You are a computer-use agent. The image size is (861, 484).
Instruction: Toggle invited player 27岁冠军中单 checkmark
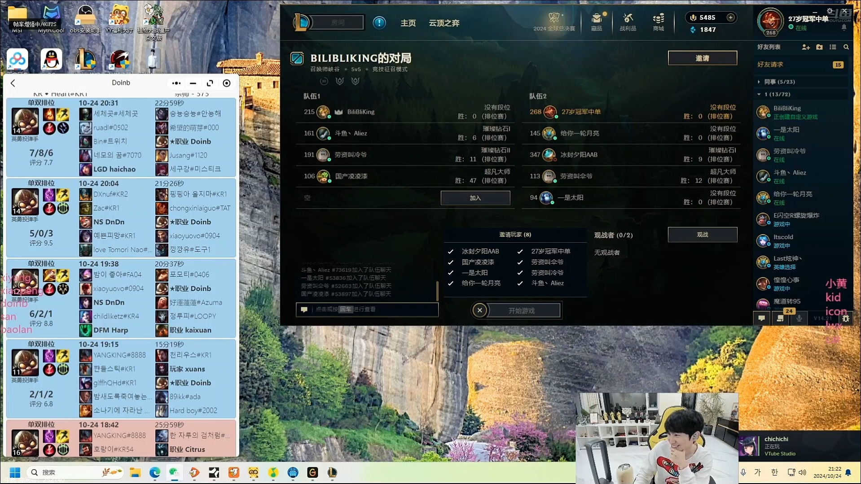click(x=520, y=252)
